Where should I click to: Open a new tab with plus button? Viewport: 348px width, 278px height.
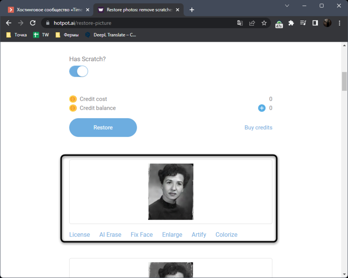point(192,10)
